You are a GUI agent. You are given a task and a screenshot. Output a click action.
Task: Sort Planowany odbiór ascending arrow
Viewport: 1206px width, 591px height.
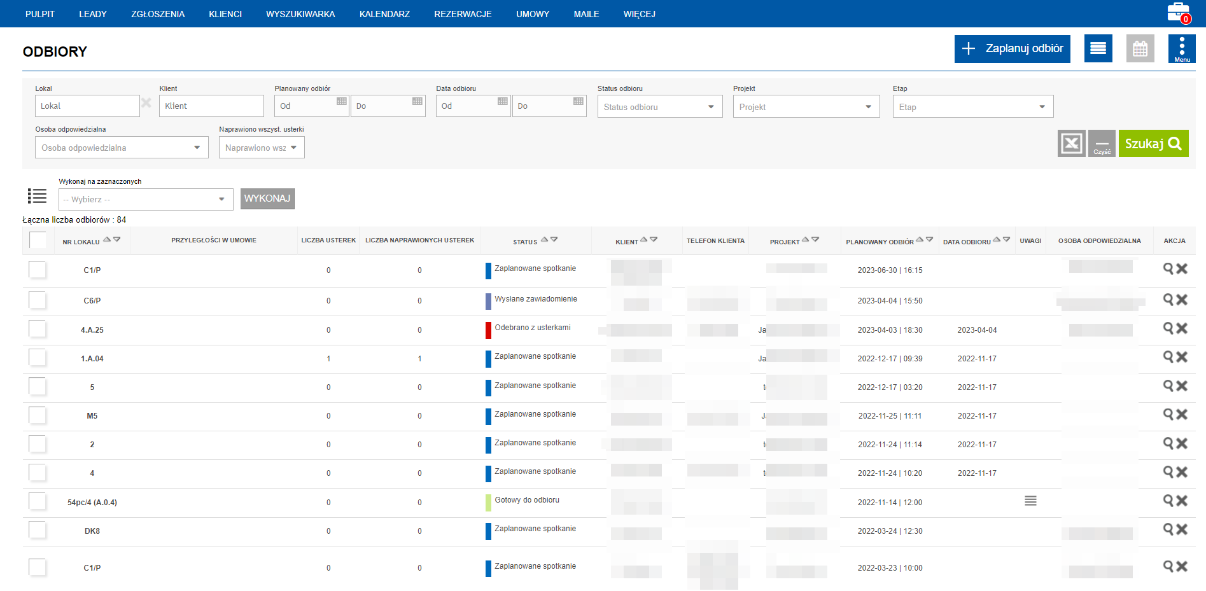(920, 240)
